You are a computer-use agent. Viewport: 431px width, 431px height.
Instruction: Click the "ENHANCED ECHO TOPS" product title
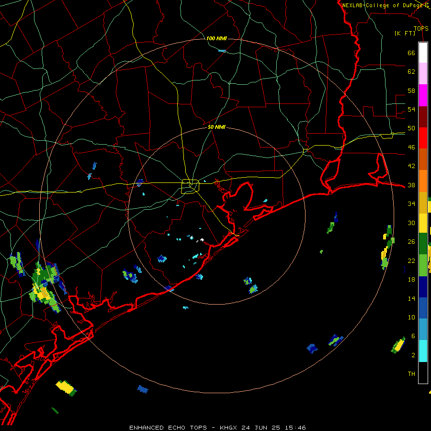[168, 428]
